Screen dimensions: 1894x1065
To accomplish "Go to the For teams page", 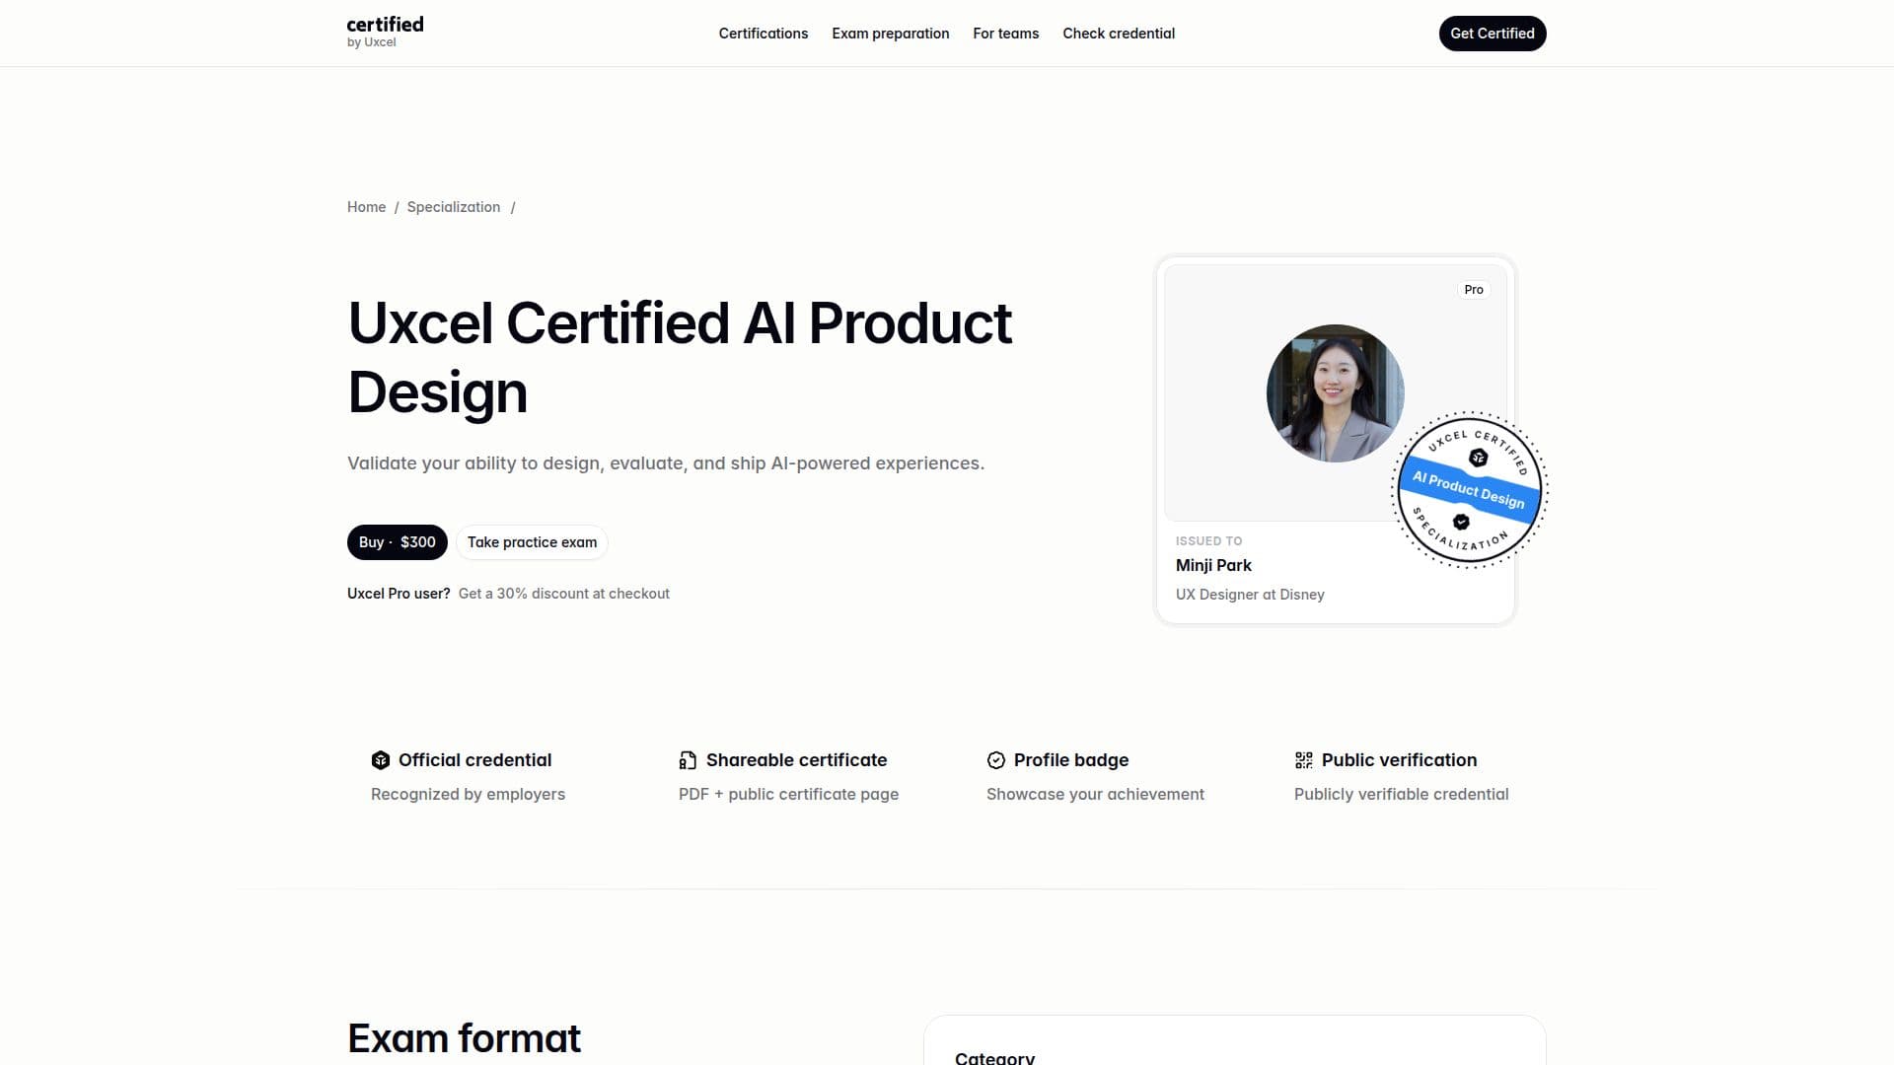I will [x=1006, y=34].
